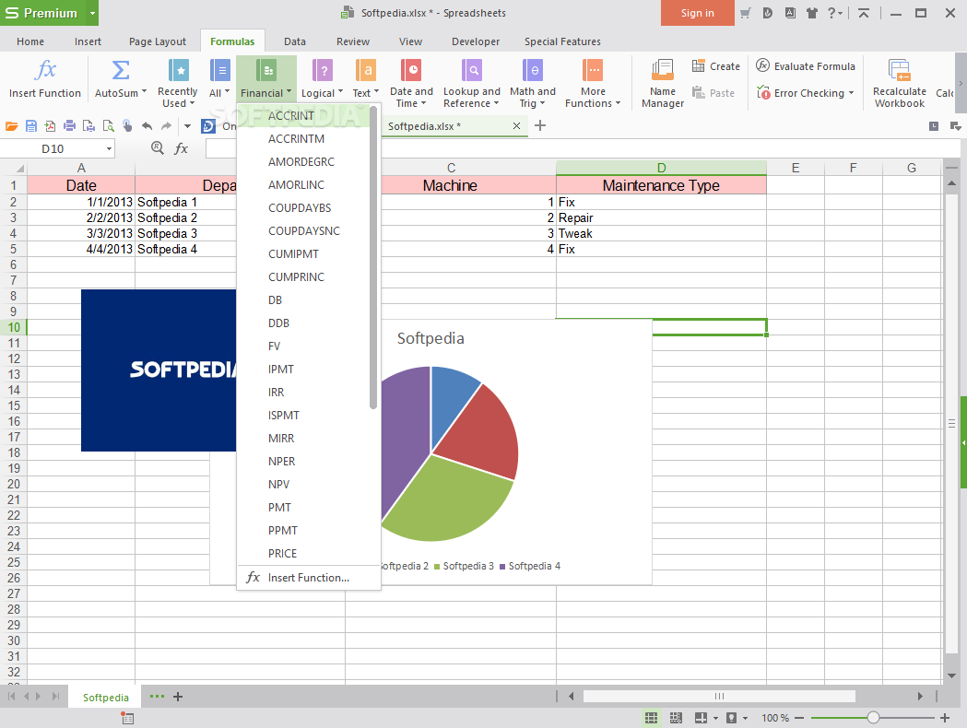The image size is (967, 728).
Task: Click the zoom magnifier next to formula bar
Action: click(158, 148)
